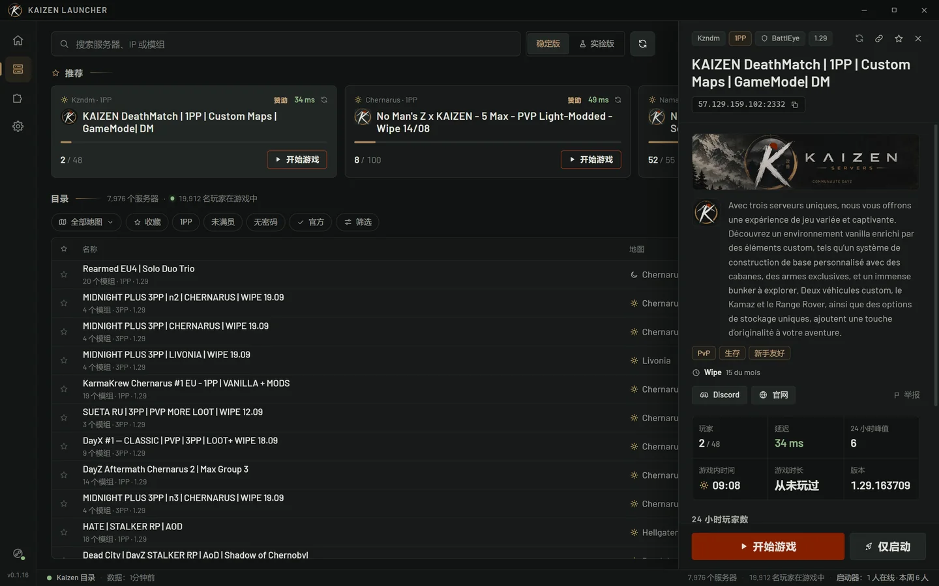Toggle the 1PP filter chip
This screenshot has height=586, width=939.
(186, 222)
